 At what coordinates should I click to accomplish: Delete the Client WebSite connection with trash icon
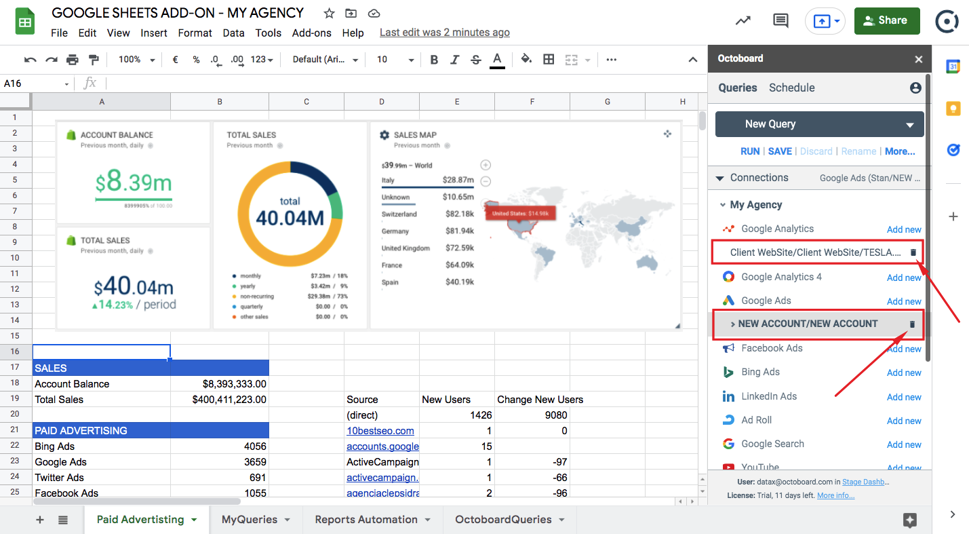[913, 252]
